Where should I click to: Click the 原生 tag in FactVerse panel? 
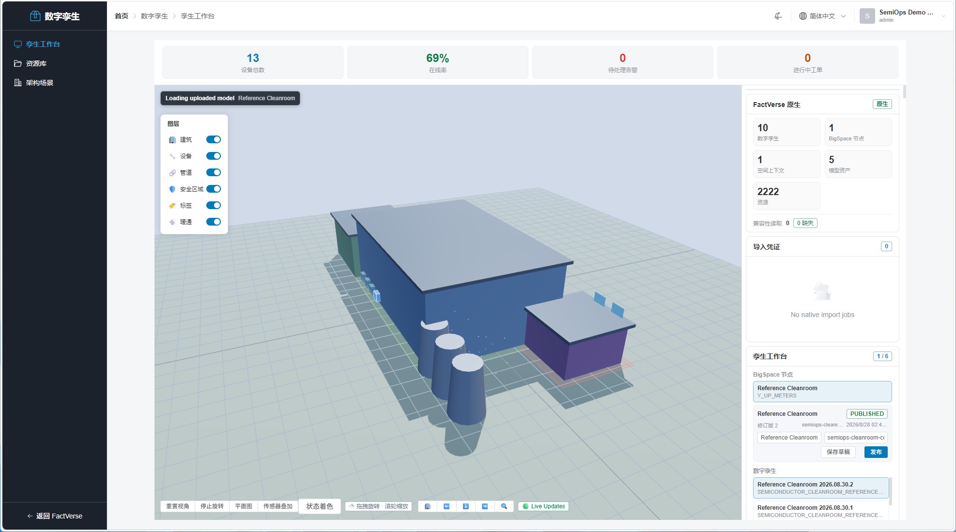coord(882,104)
